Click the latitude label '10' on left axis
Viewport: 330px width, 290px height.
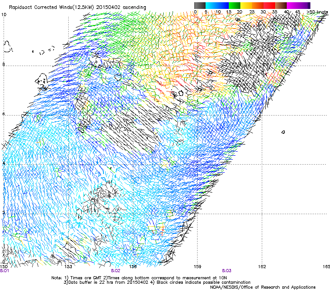4,15
